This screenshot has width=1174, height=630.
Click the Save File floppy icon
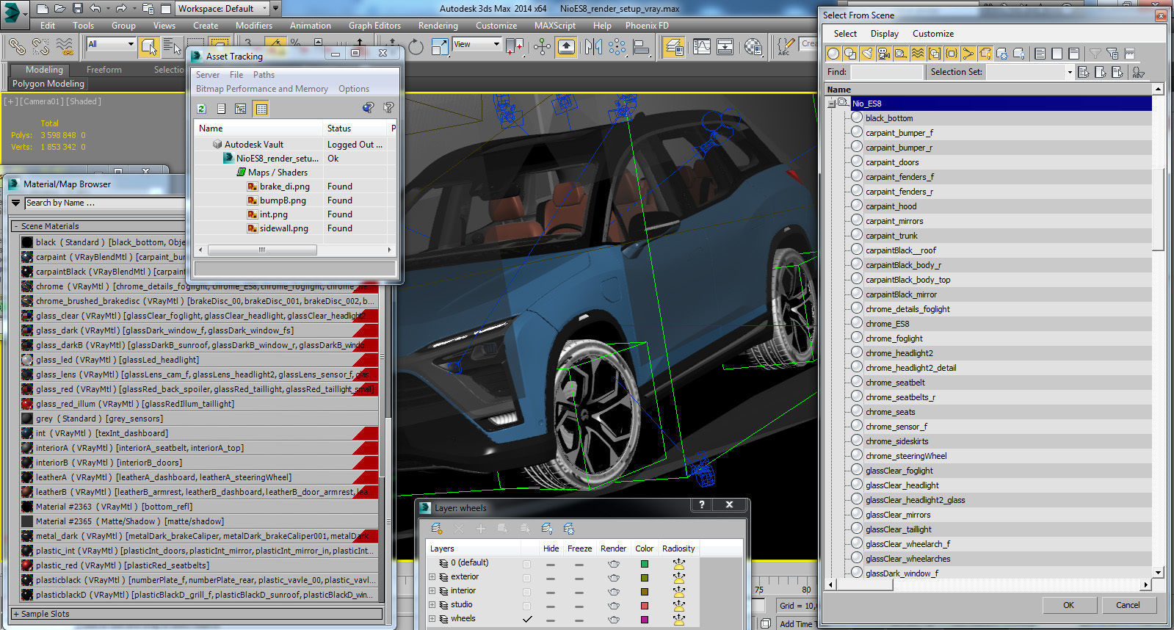point(78,8)
